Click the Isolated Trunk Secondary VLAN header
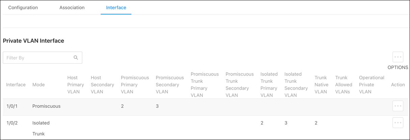This screenshot has height=140, width=410. (x=296, y=85)
